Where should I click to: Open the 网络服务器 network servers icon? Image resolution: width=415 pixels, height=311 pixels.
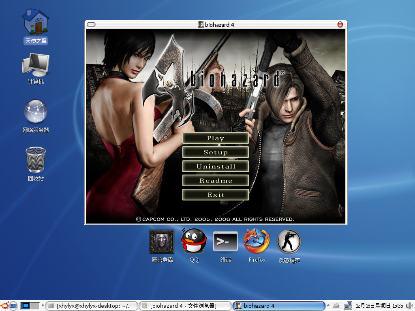click(x=36, y=116)
